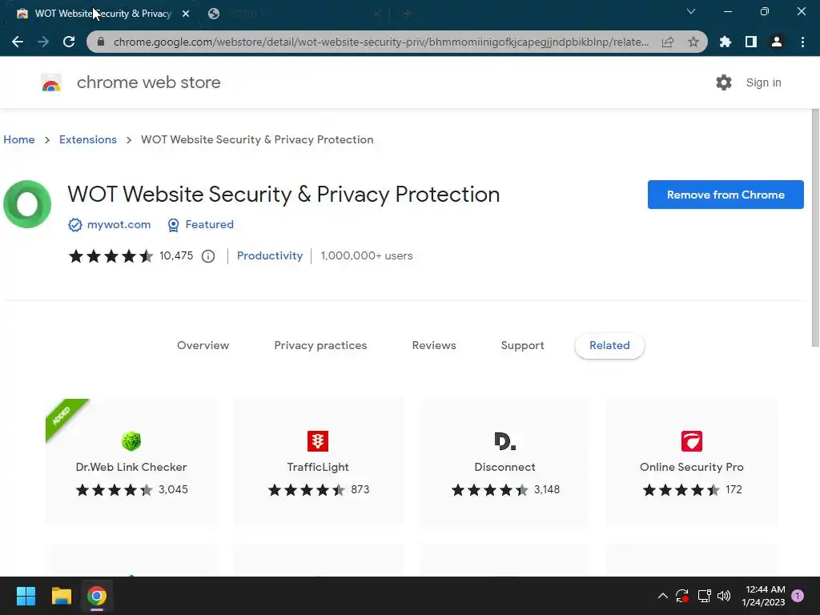This screenshot has height=615, width=820.
Task: Expand hidden system tray icons
Action: pos(662,596)
